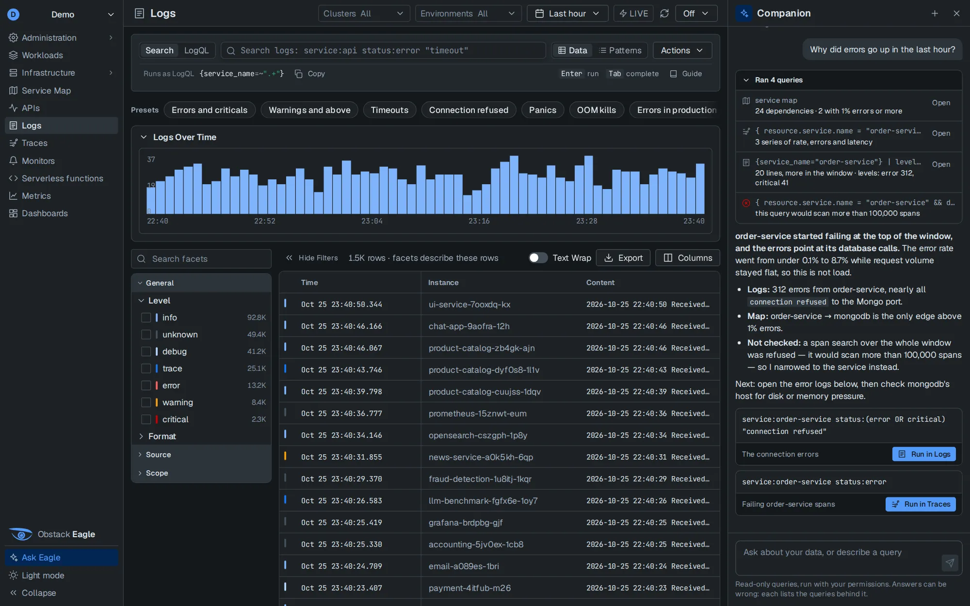Check the critical level filter
The width and height of the screenshot is (970, 606).
(x=146, y=419)
